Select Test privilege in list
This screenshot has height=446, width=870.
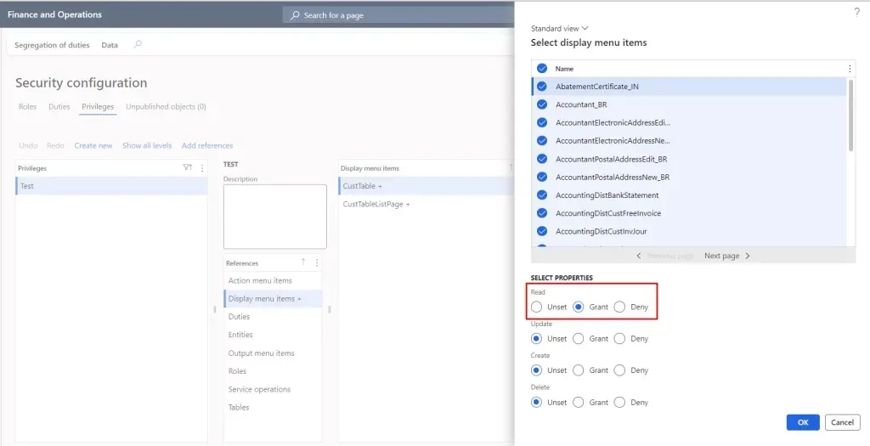point(111,186)
